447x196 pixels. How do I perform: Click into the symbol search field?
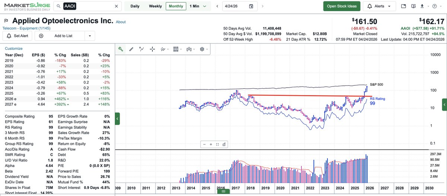[88, 6]
